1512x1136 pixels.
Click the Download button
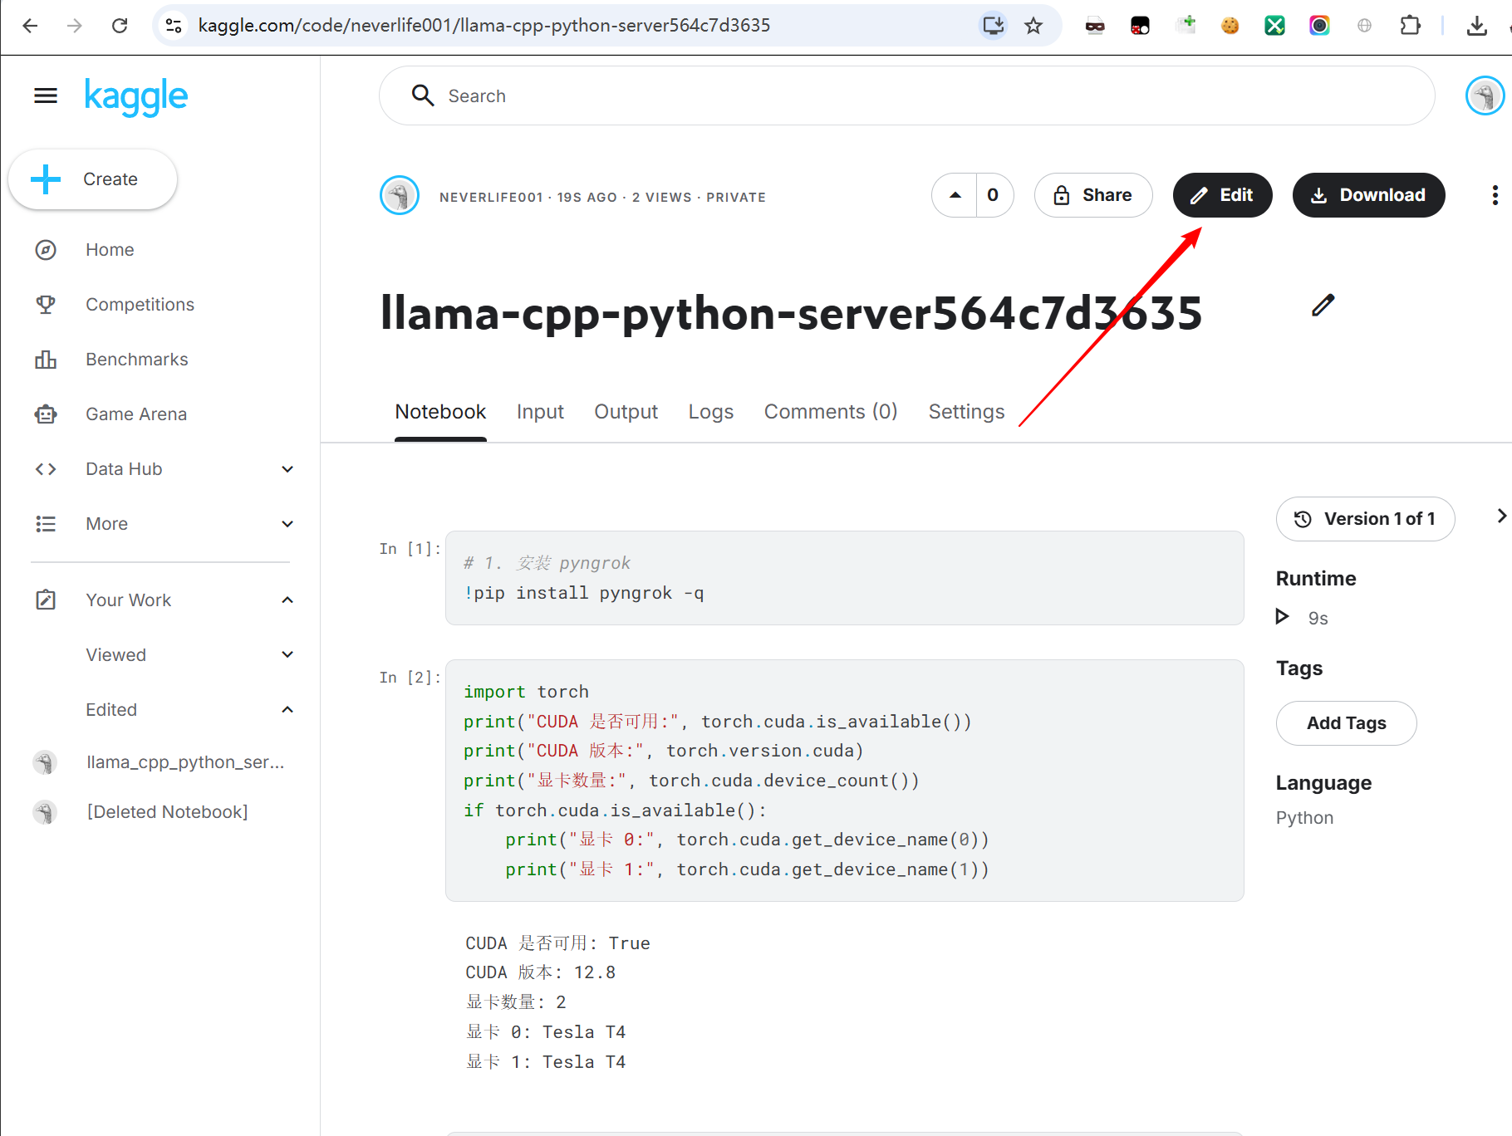(1368, 195)
